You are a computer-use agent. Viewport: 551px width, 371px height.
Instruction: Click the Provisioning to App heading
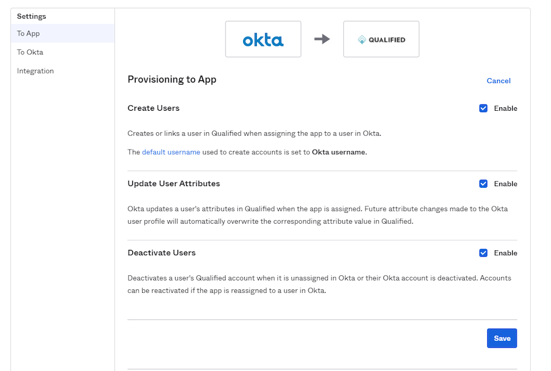[172, 80]
